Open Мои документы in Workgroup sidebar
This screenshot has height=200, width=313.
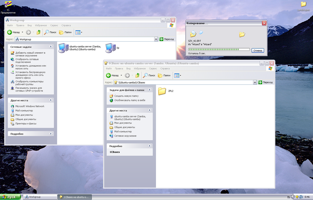point(24,115)
